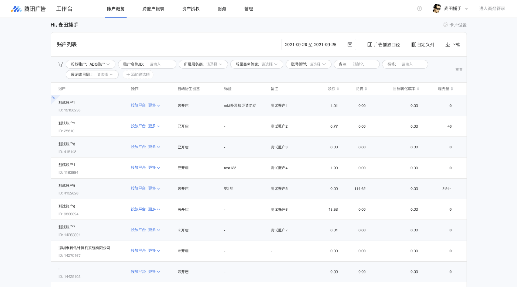The width and height of the screenshot is (517, 297).
Task: Focus the 账户名称/ID input field
Action: click(147, 64)
